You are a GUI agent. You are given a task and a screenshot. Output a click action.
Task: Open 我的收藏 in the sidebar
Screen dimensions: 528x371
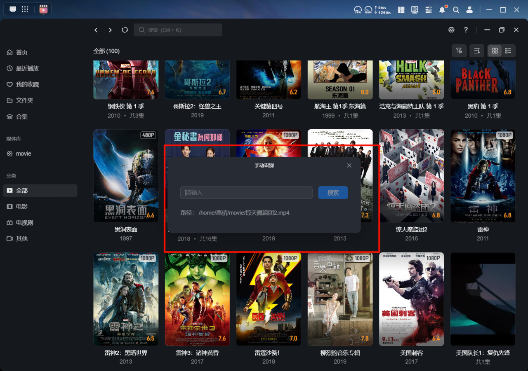[40, 84]
